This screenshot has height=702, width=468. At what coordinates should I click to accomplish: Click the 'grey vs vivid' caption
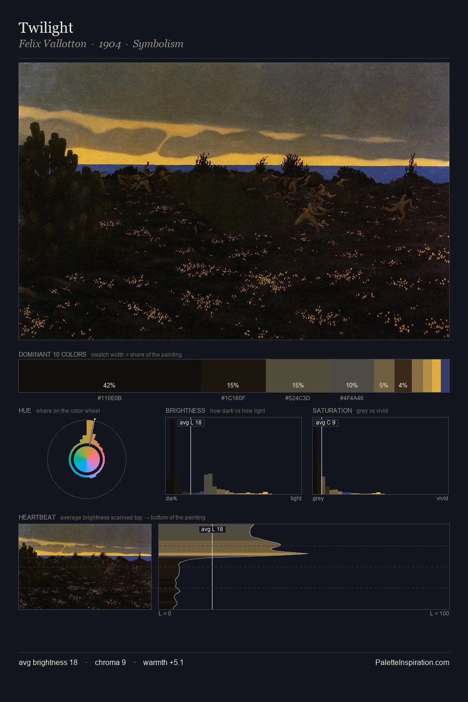[x=372, y=411]
